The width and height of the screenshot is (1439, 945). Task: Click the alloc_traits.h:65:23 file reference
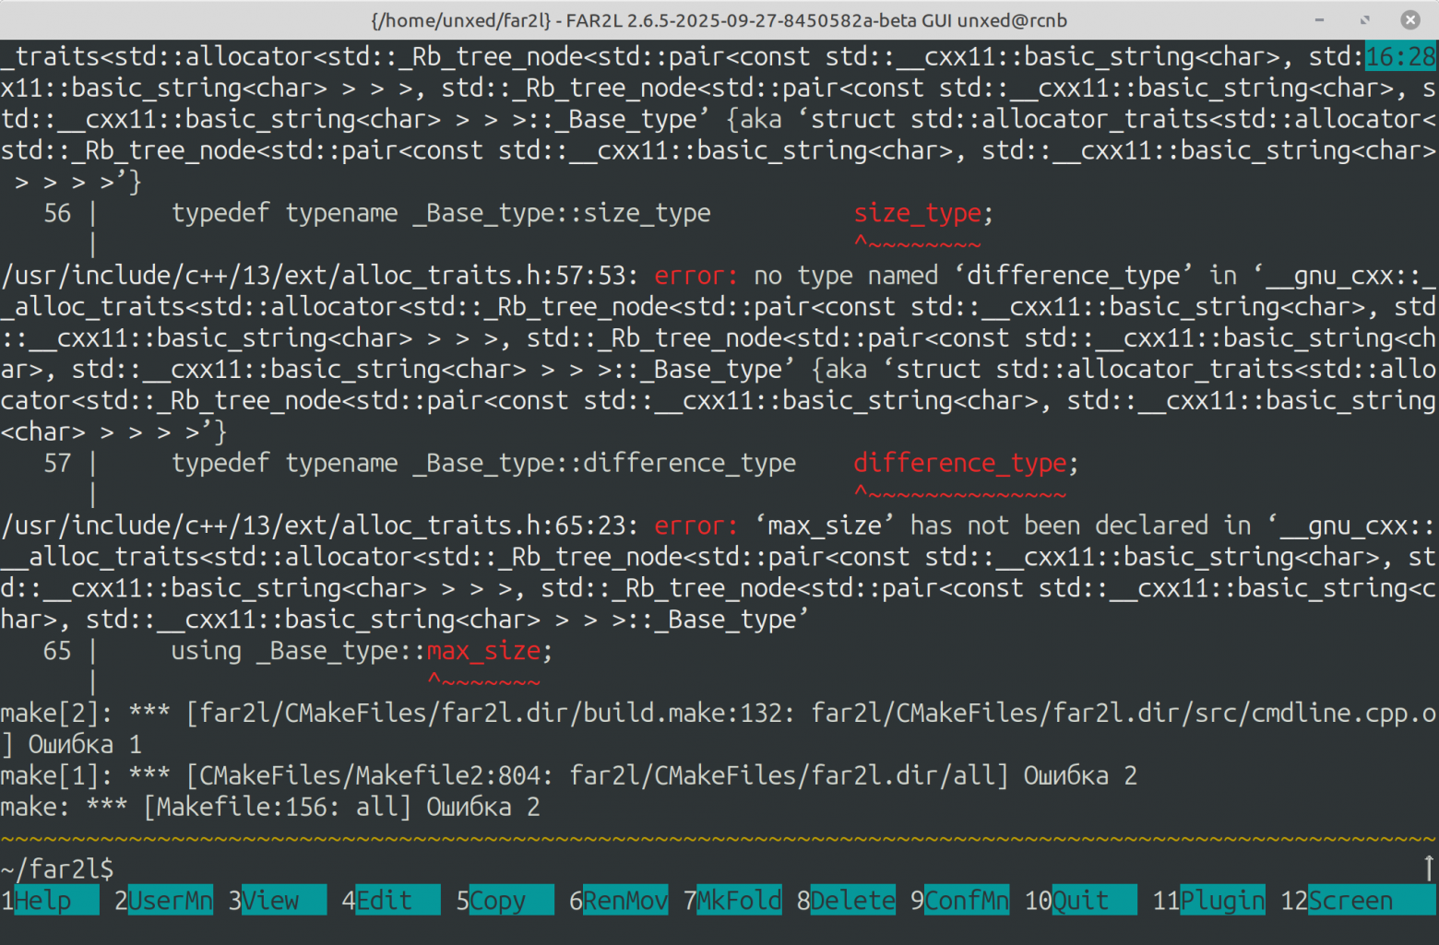click(320, 526)
